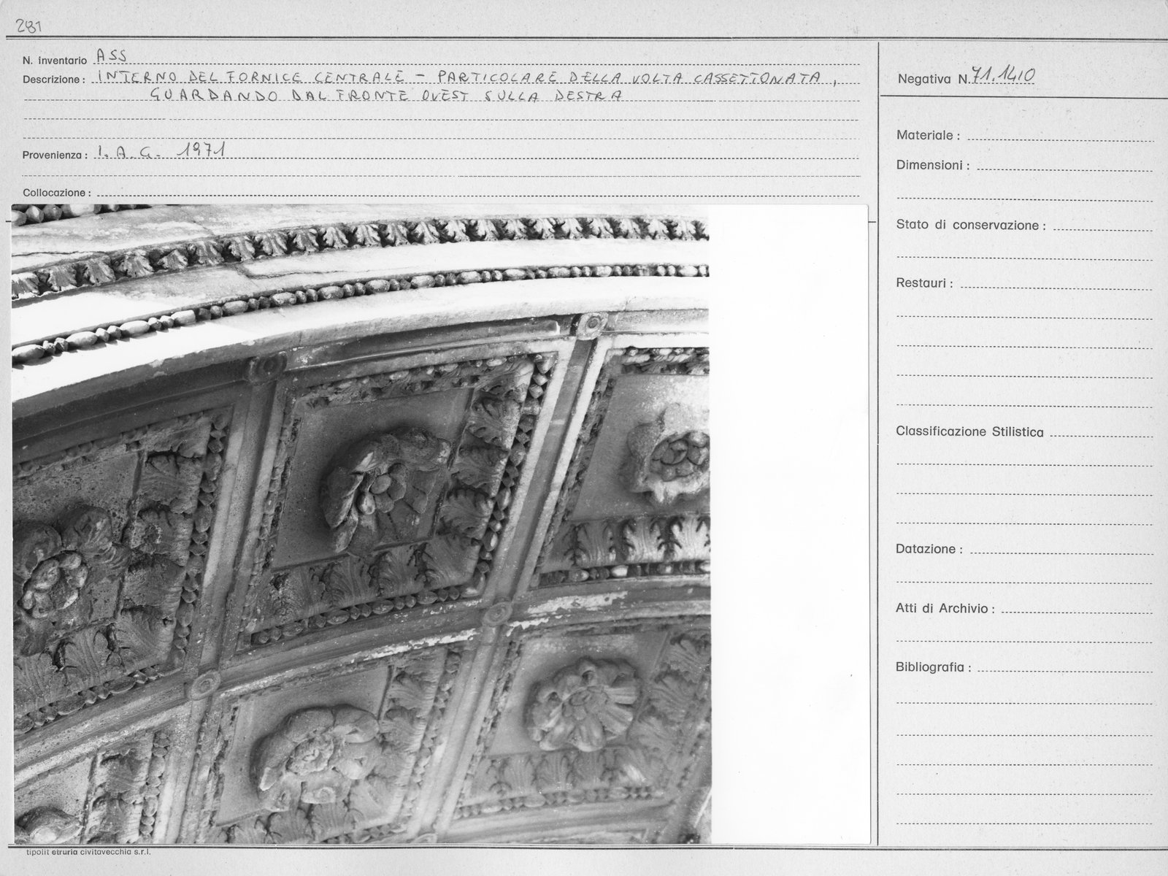Image resolution: width=1168 pixels, height=876 pixels.
Task: Click the "Descrizione" field label
Action: [x=54, y=79]
